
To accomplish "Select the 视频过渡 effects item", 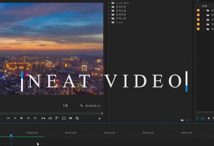I will point(121,18).
